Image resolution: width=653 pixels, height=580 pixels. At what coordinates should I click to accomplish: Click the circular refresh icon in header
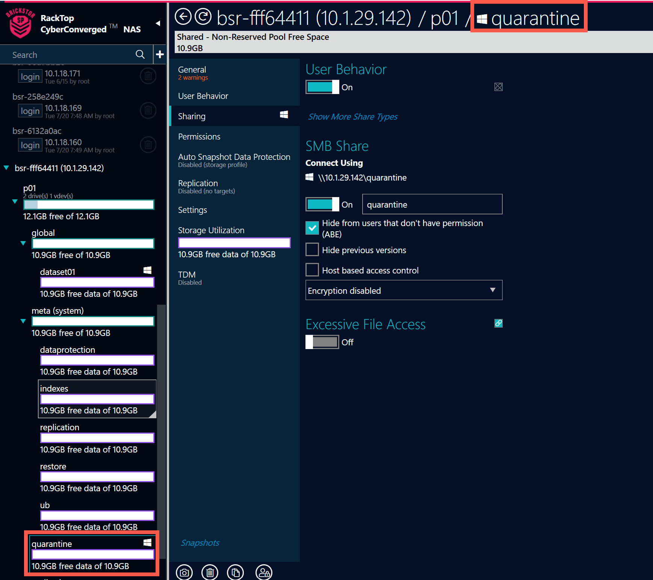[203, 17]
